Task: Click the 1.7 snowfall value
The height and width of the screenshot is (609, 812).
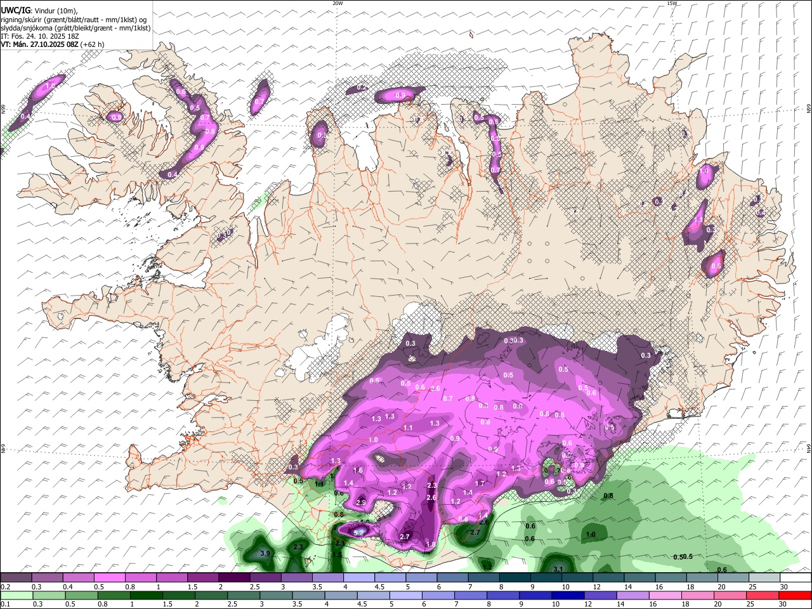Action: tap(480, 483)
